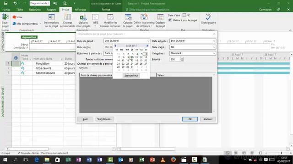Viewport: 293px width, 164px height.
Task: Go to previous month in calendar
Action: (x=115, y=46)
